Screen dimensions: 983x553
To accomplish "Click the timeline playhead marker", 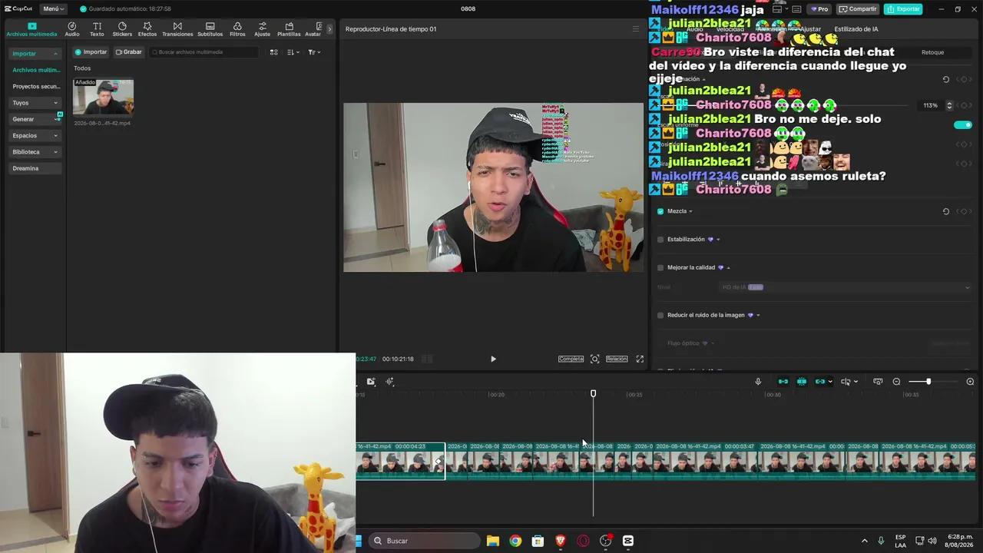I will (x=593, y=394).
